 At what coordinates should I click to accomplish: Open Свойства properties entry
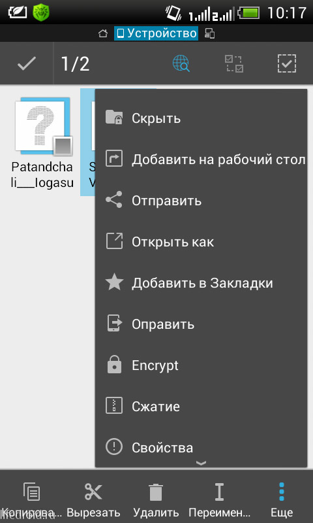[x=201, y=447]
